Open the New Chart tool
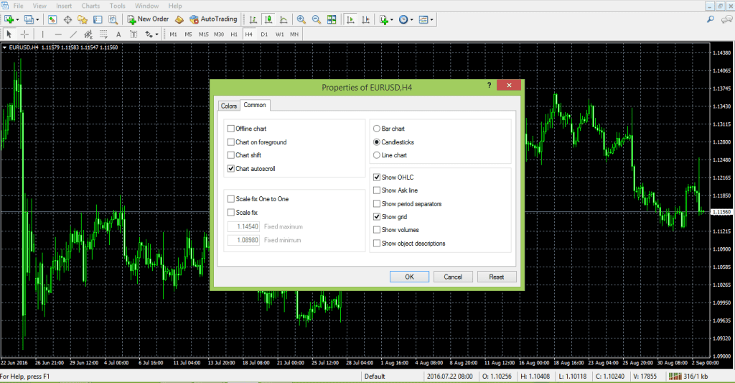Viewport: 735px width, 383px height. tap(9, 19)
